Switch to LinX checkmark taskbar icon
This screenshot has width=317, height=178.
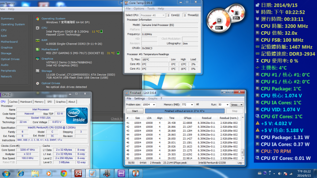point(92,173)
